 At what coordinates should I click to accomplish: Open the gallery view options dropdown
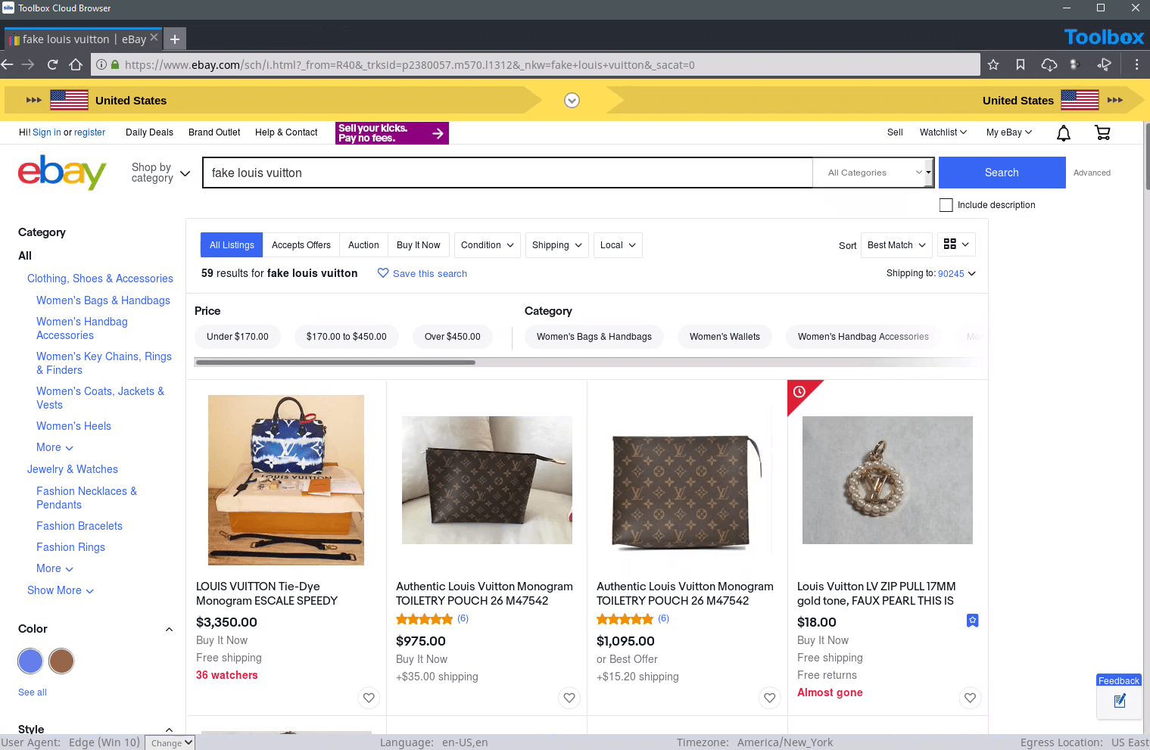(956, 244)
